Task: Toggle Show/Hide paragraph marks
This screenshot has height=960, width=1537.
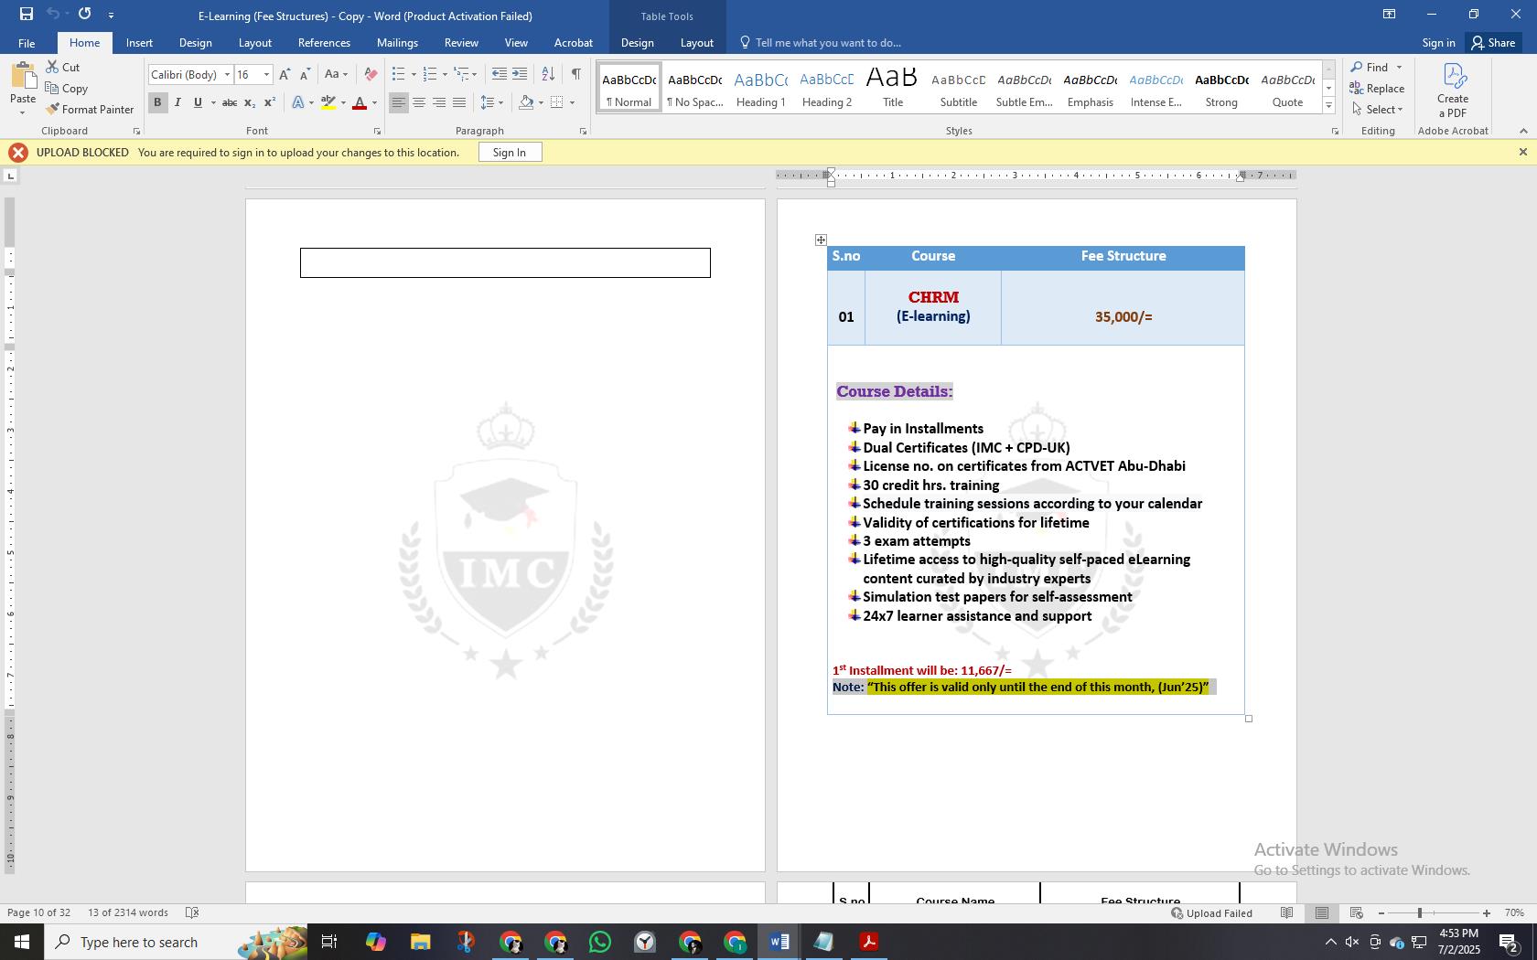Action: 575,74
